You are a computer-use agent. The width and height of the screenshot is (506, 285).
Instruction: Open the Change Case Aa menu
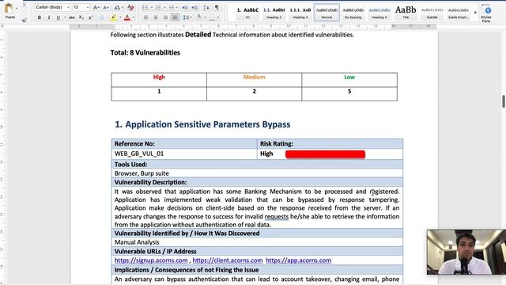click(118, 7)
